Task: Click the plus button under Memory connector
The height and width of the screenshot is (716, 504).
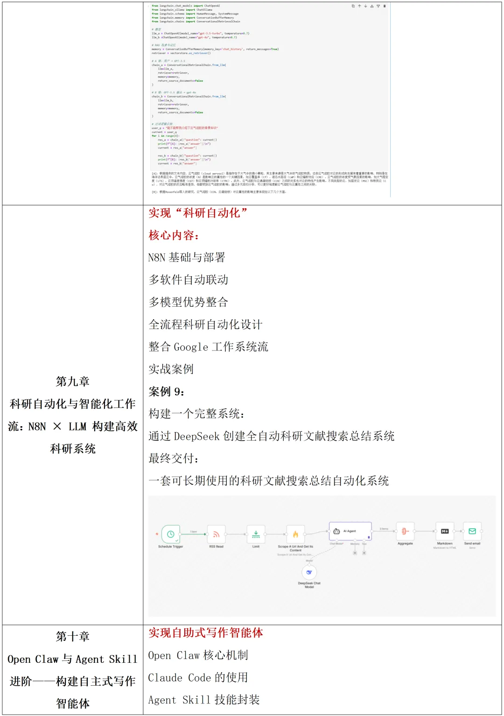Action: click(x=355, y=553)
